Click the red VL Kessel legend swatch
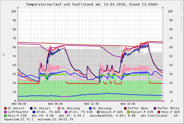Image resolution: width=184 pixels, height=124 pixels. coord(5,108)
